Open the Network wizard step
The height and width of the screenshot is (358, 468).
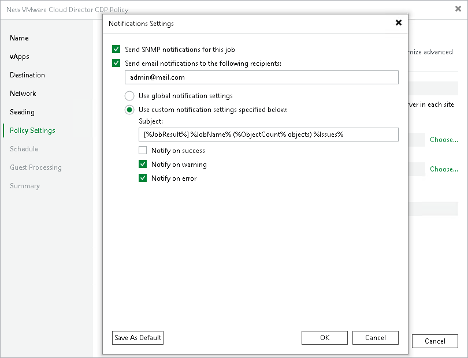click(x=23, y=94)
